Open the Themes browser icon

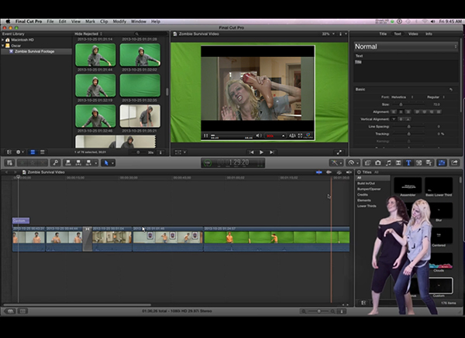(x=429, y=162)
